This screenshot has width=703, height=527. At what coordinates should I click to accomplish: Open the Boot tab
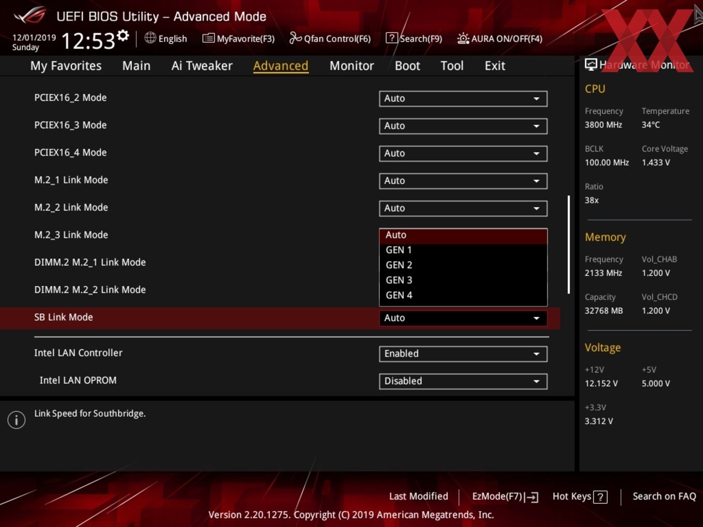click(407, 66)
